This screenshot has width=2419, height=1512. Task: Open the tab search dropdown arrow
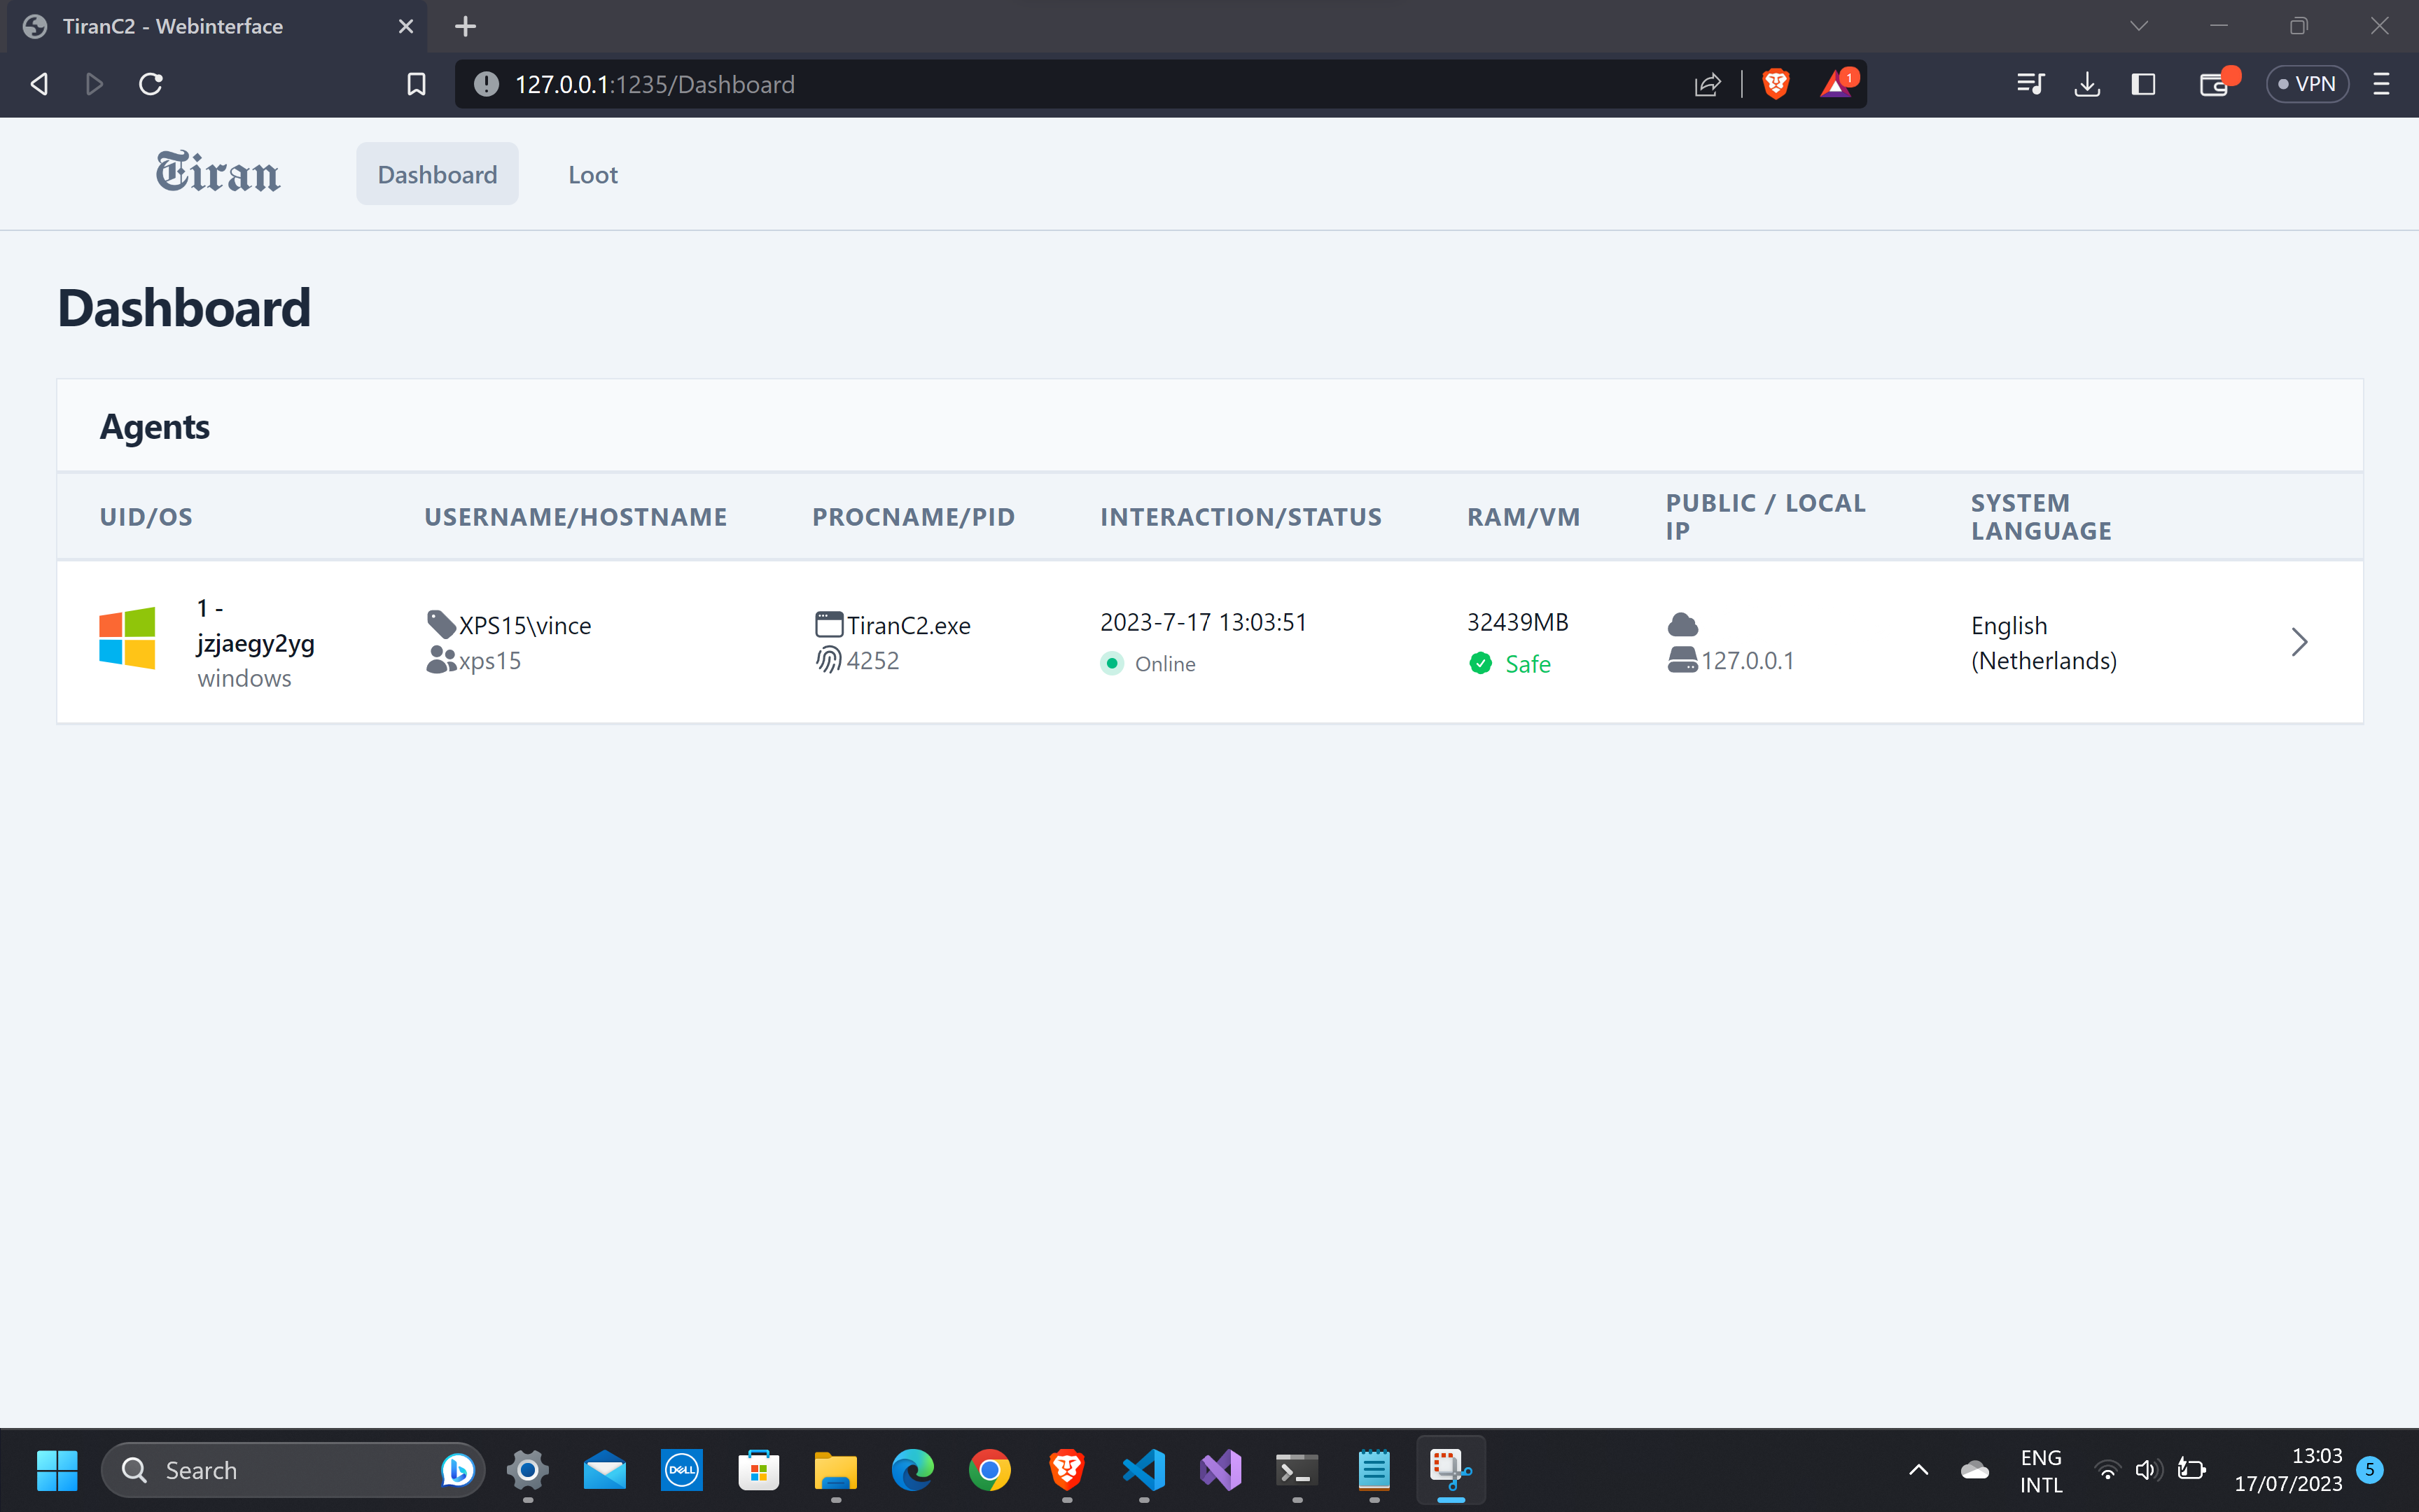[2138, 26]
